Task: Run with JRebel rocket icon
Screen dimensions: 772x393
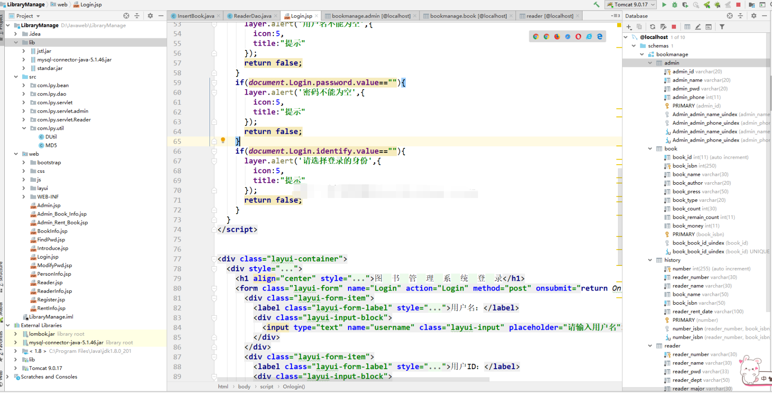Action: (x=707, y=5)
